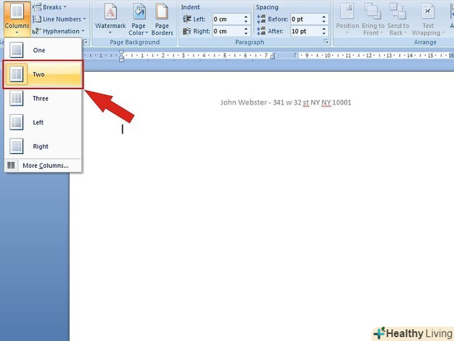Screen dimensions: 454x341
Task: Click the John Webster address header text
Action: click(286, 102)
